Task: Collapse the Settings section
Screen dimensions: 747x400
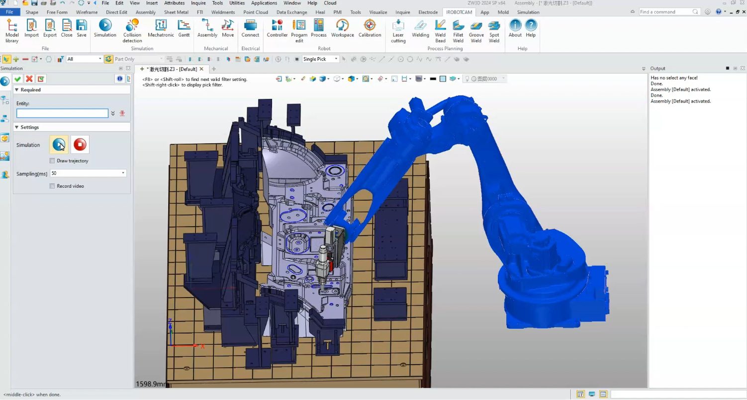Action: pyautogui.click(x=16, y=127)
